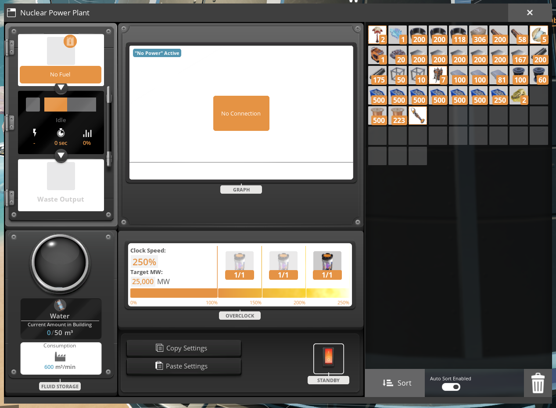This screenshot has height=408, width=556.
Task: Pick the curved pipe-ring stack of 118
Action: pos(458,35)
